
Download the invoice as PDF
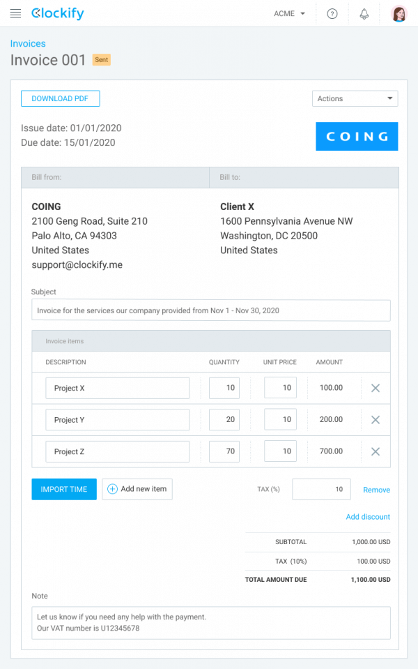point(60,98)
